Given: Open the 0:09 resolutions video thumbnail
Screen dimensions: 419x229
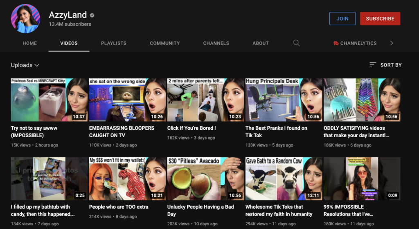Looking at the screenshot, I should click(x=362, y=179).
